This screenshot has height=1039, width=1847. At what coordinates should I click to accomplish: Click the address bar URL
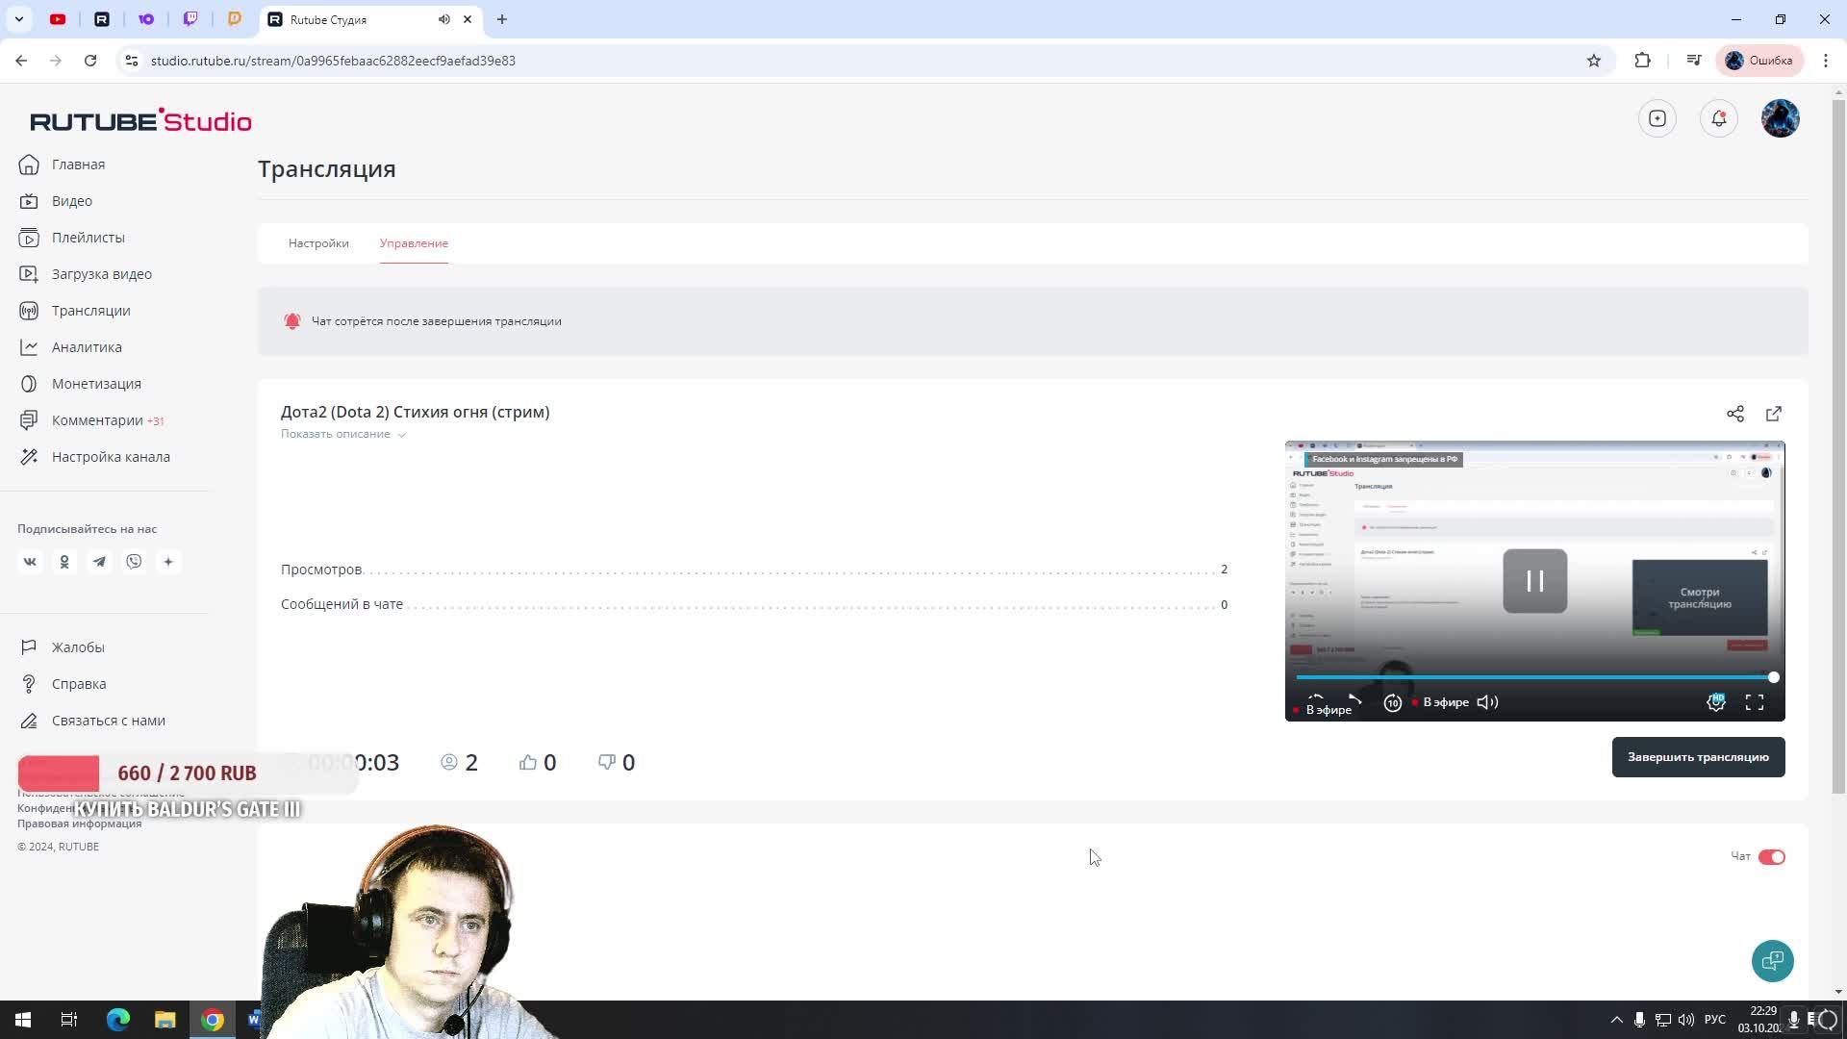(x=333, y=61)
